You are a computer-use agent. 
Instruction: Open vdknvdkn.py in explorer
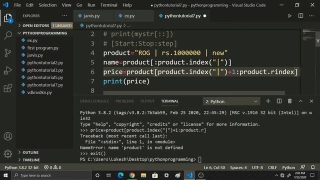44,92
